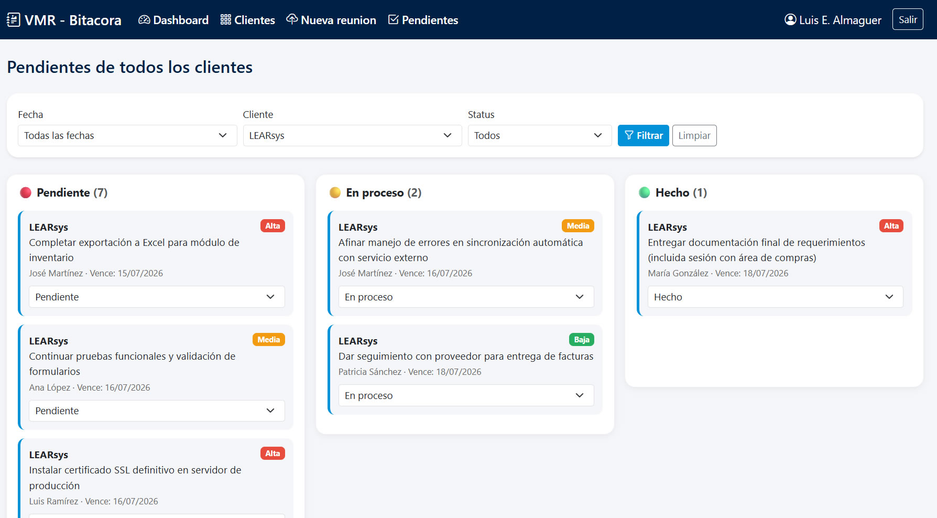Select Pendientes in the top navigation
This screenshot has width=937, height=518.
pos(423,20)
